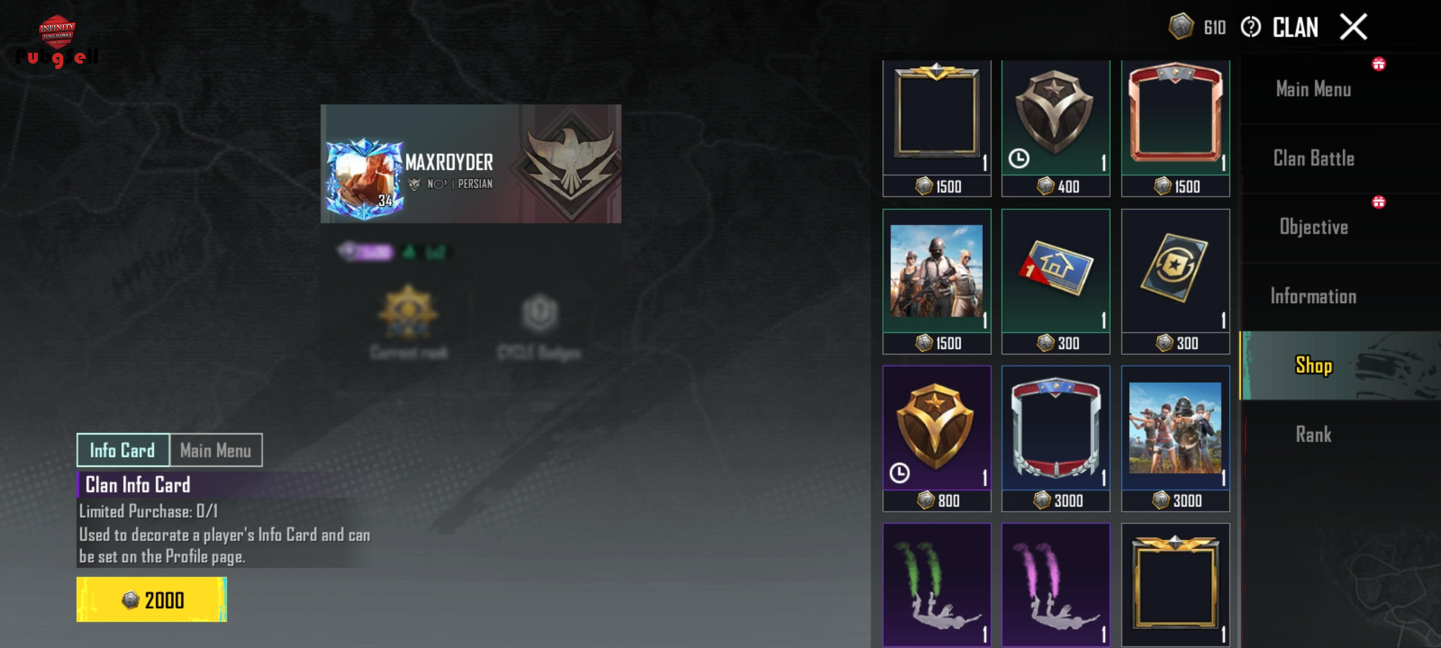Select the gold shield badge costing 800
The width and height of the screenshot is (1441, 648).
(x=937, y=439)
